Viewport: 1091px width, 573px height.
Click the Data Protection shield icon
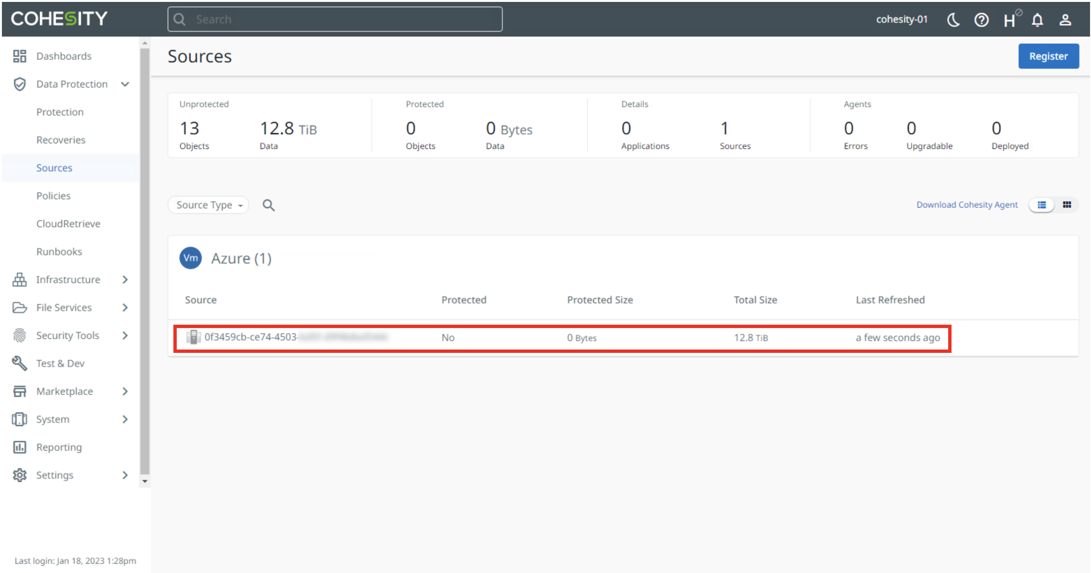pyautogui.click(x=20, y=84)
